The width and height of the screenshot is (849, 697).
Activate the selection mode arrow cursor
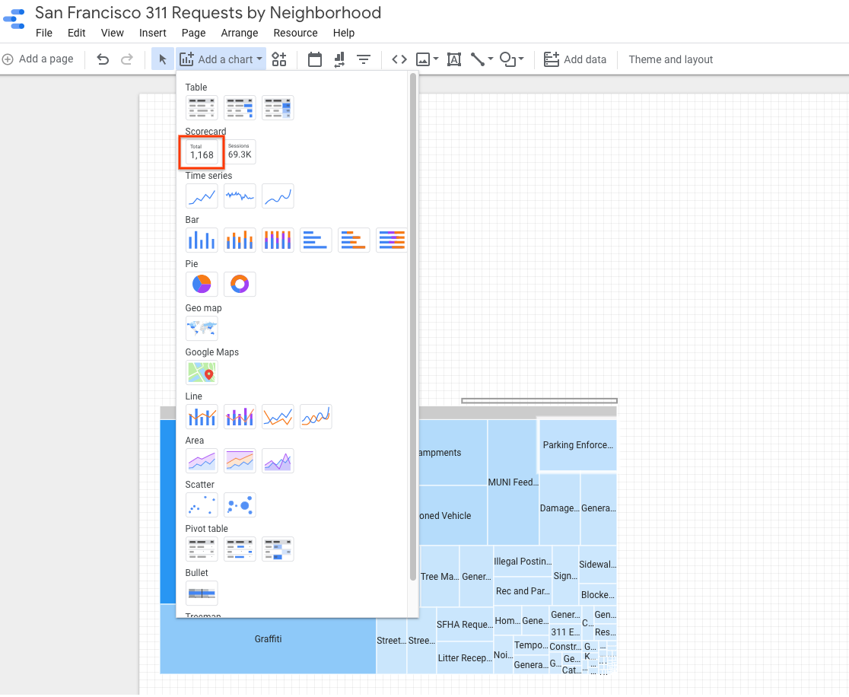(162, 59)
